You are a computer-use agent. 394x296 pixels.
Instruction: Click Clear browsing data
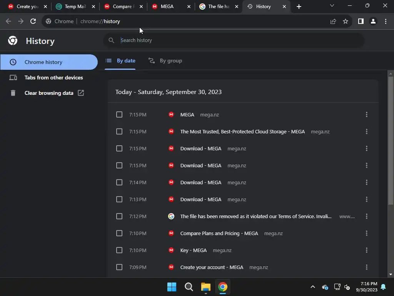coord(49,93)
